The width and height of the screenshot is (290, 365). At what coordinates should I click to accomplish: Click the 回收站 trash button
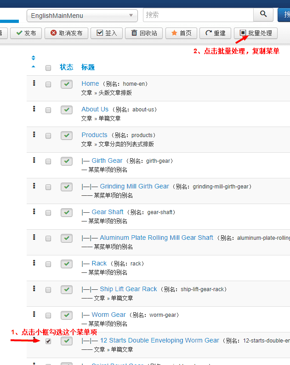click(144, 33)
